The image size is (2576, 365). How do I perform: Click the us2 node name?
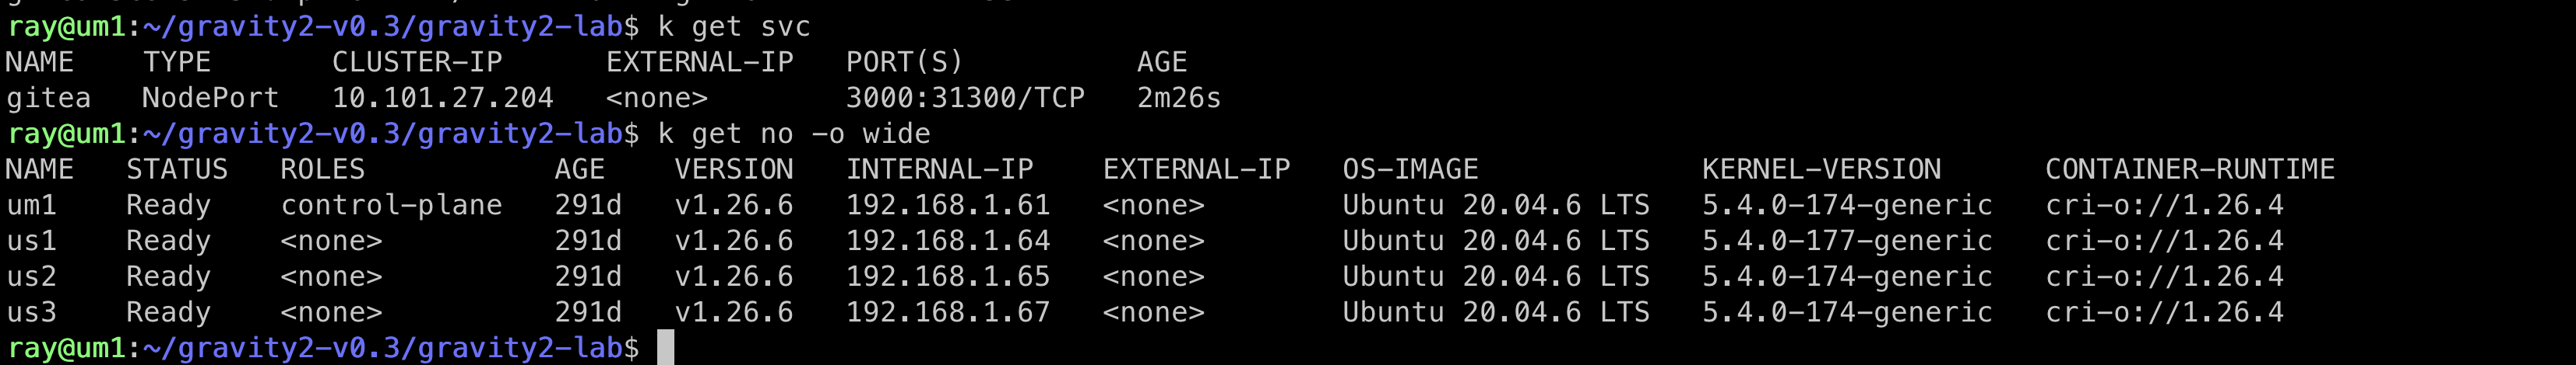coord(32,276)
